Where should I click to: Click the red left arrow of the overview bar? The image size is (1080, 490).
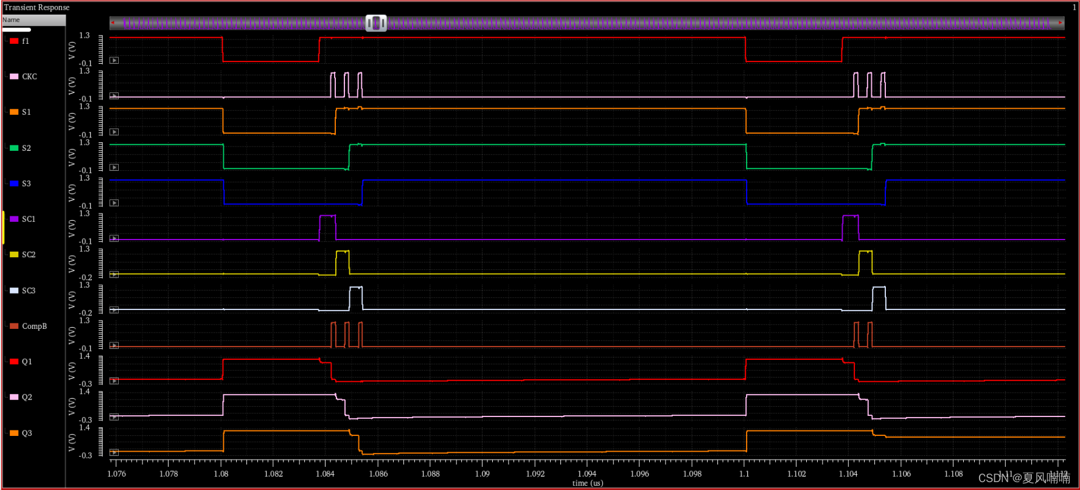(113, 23)
